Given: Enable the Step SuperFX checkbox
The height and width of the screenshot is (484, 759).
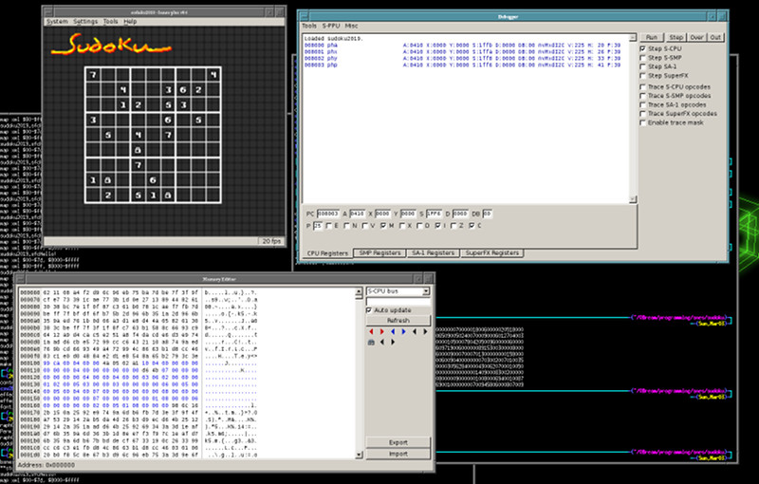Looking at the screenshot, I should (x=643, y=76).
